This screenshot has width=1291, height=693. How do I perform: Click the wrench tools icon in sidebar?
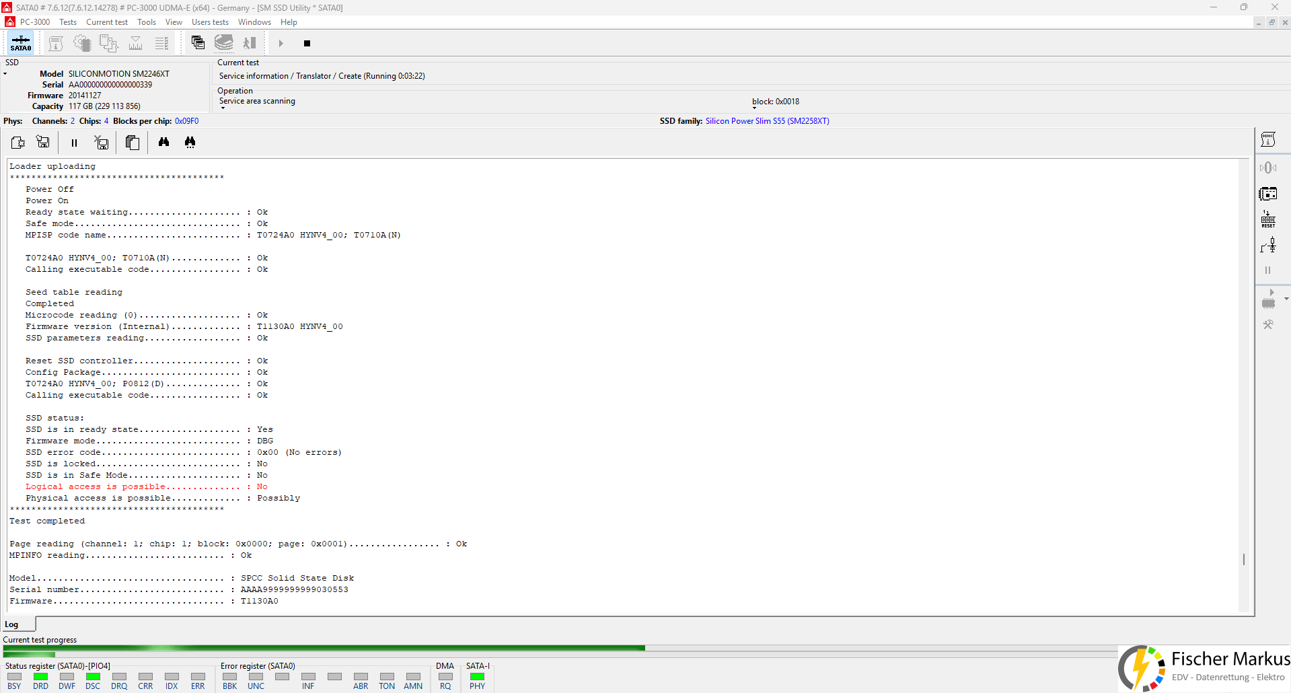1268,324
